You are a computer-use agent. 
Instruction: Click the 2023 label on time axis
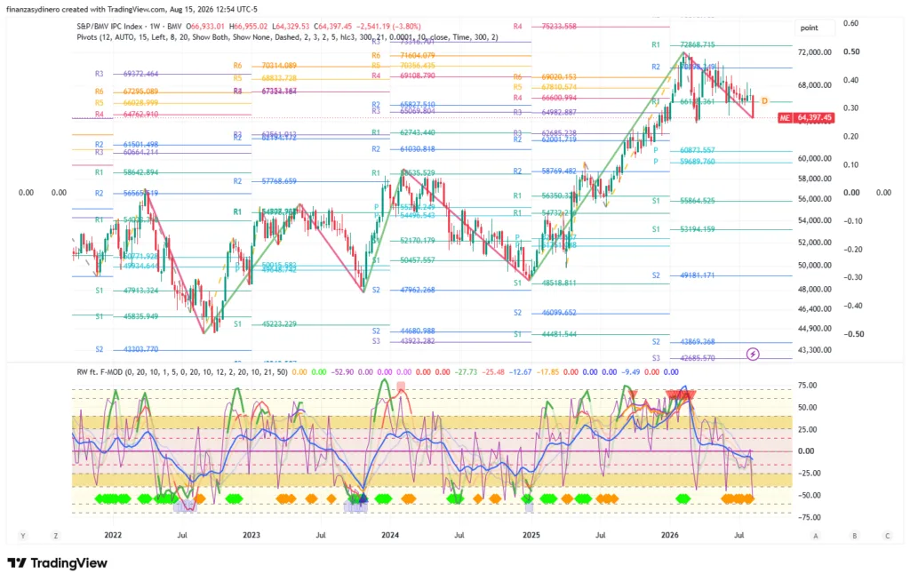[x=251, y=535]
